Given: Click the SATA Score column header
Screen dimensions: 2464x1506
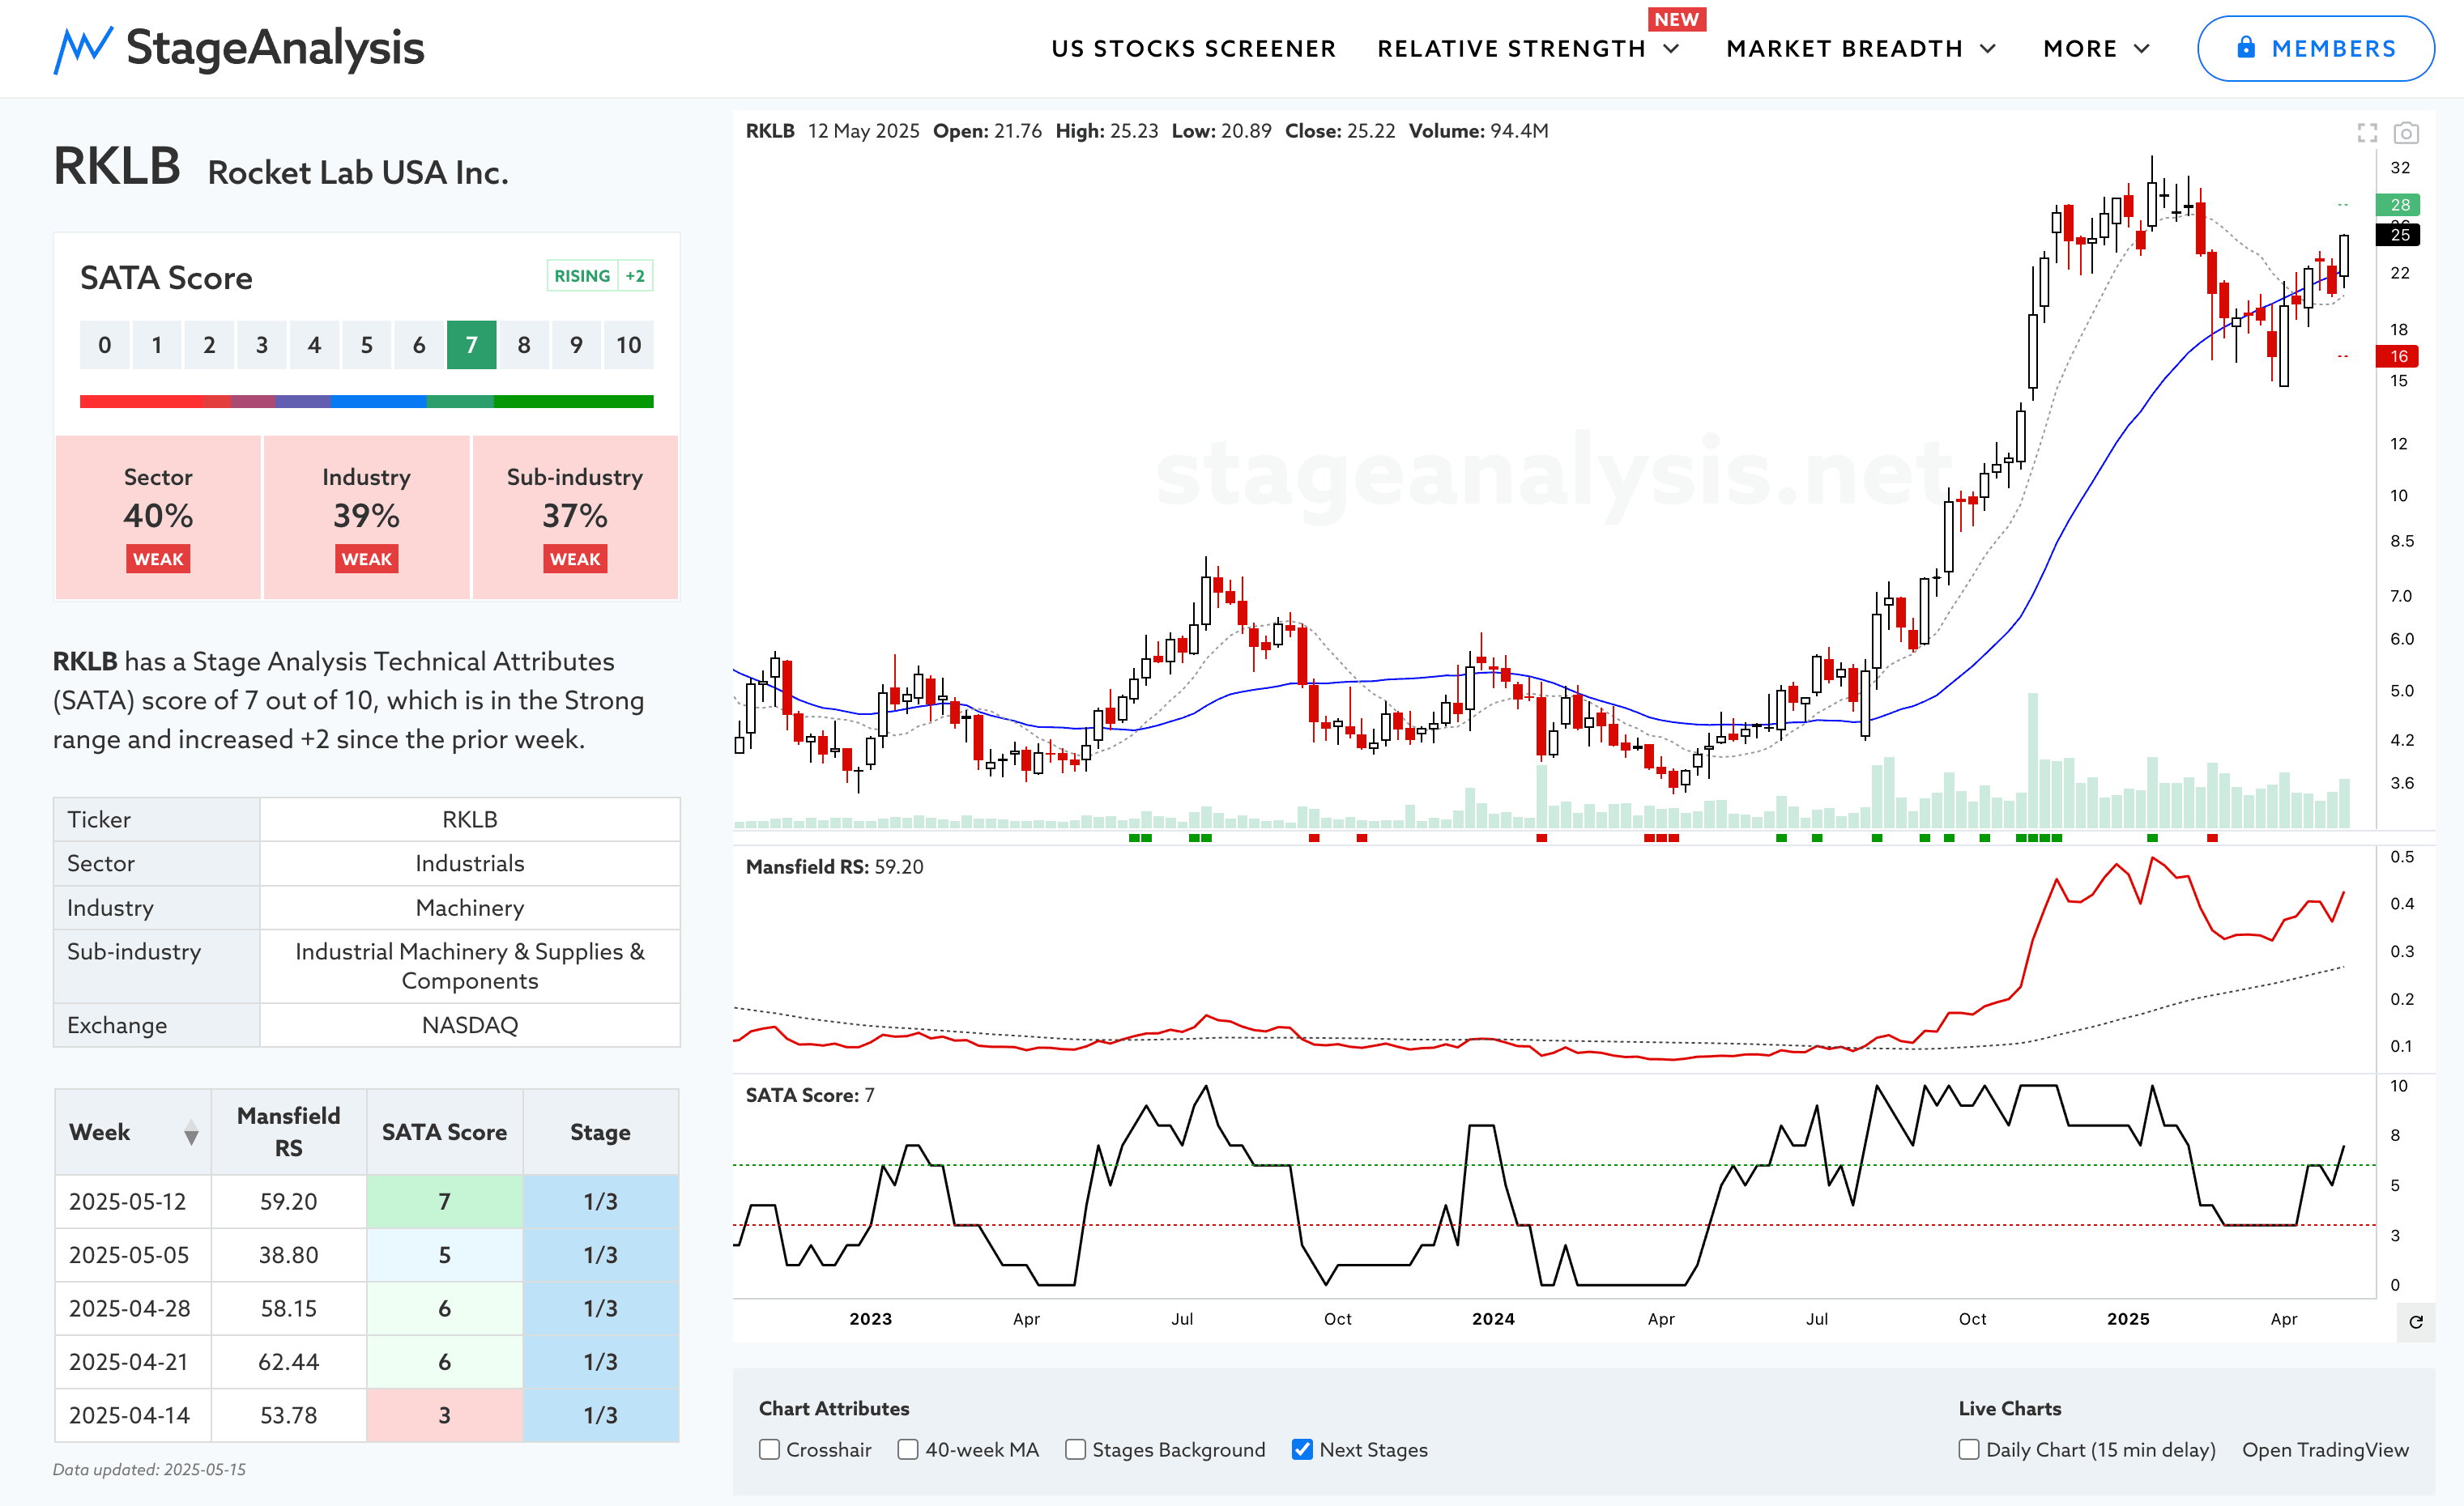Looking at the screenshot, I should click(x=444, y=1132).
